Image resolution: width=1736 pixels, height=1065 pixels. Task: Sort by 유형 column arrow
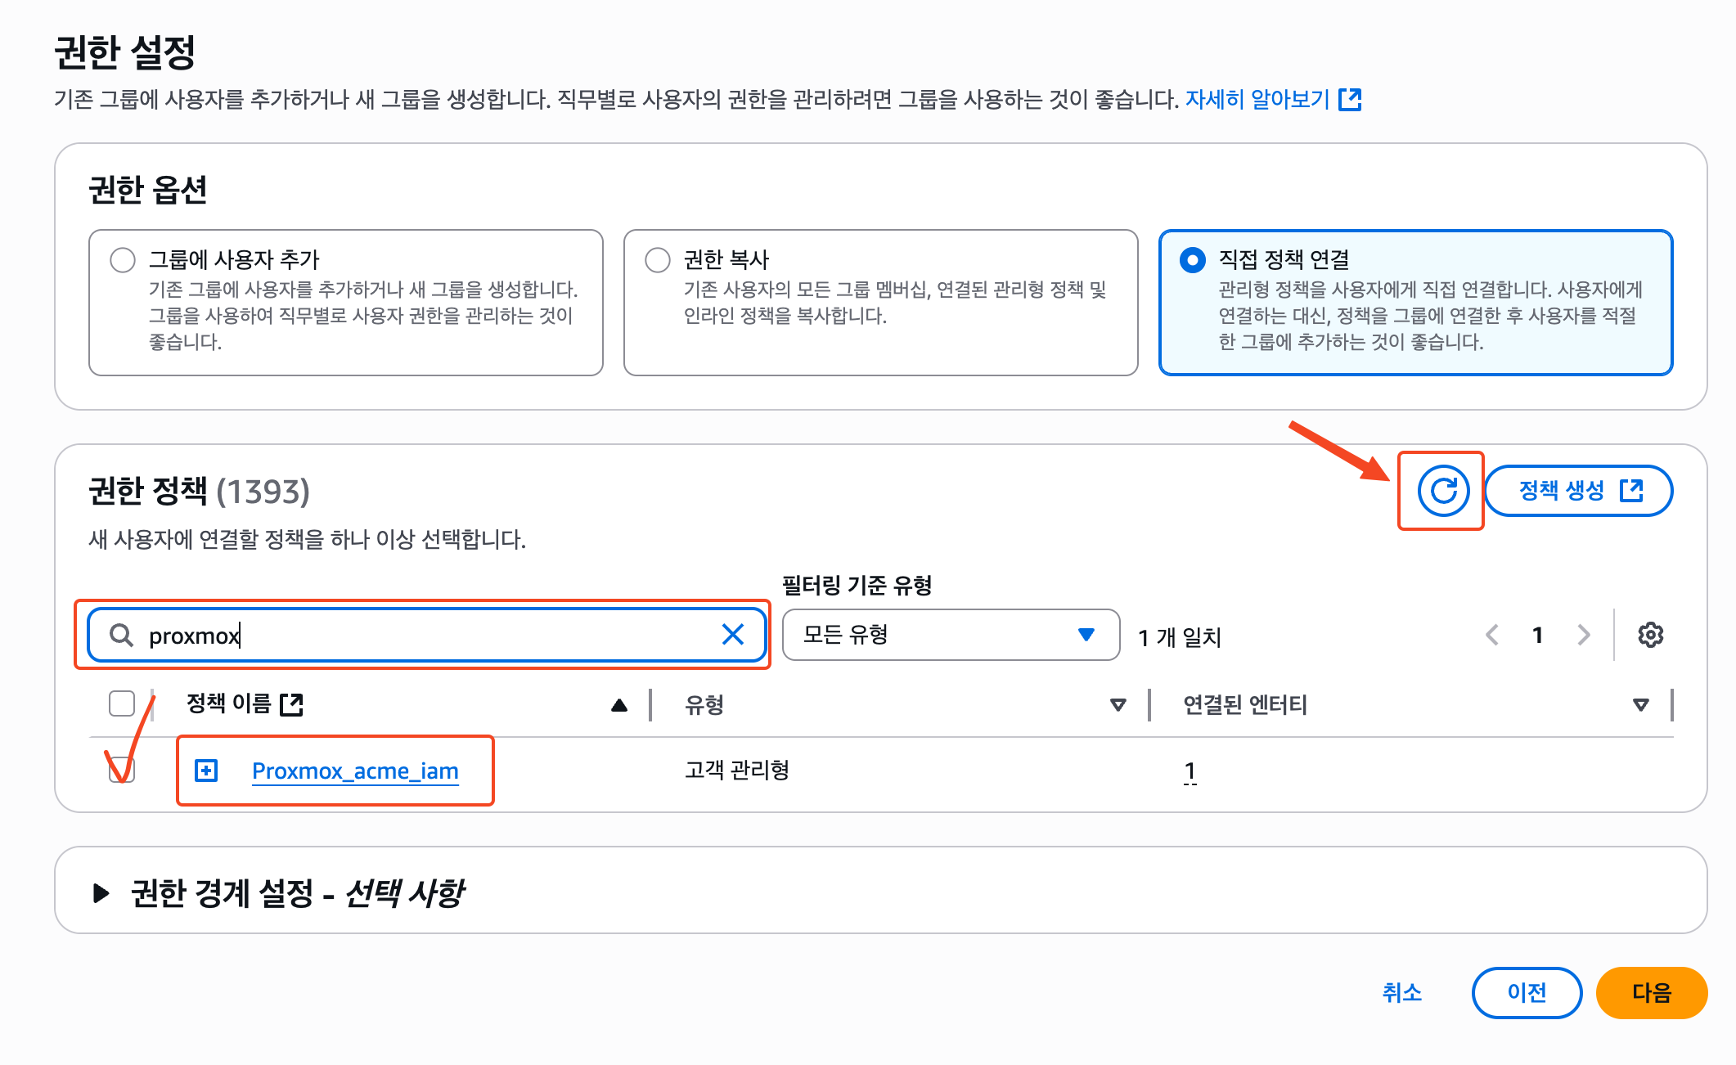coord(1118,705)
